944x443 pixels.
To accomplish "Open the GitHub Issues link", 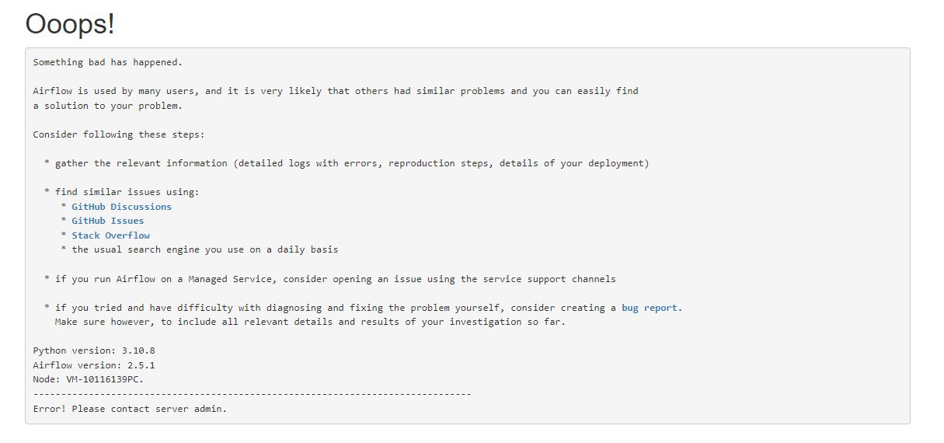I will click(x=107, y=221).
